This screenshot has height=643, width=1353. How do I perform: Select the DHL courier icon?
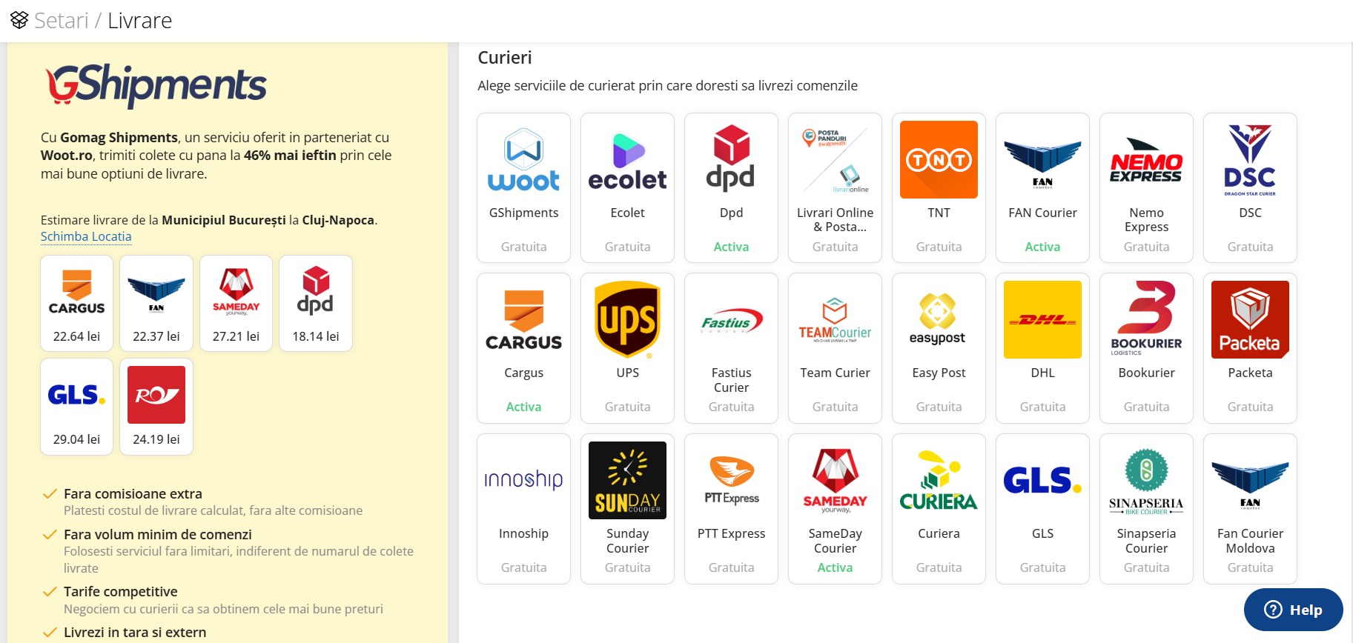point(1042,320)
